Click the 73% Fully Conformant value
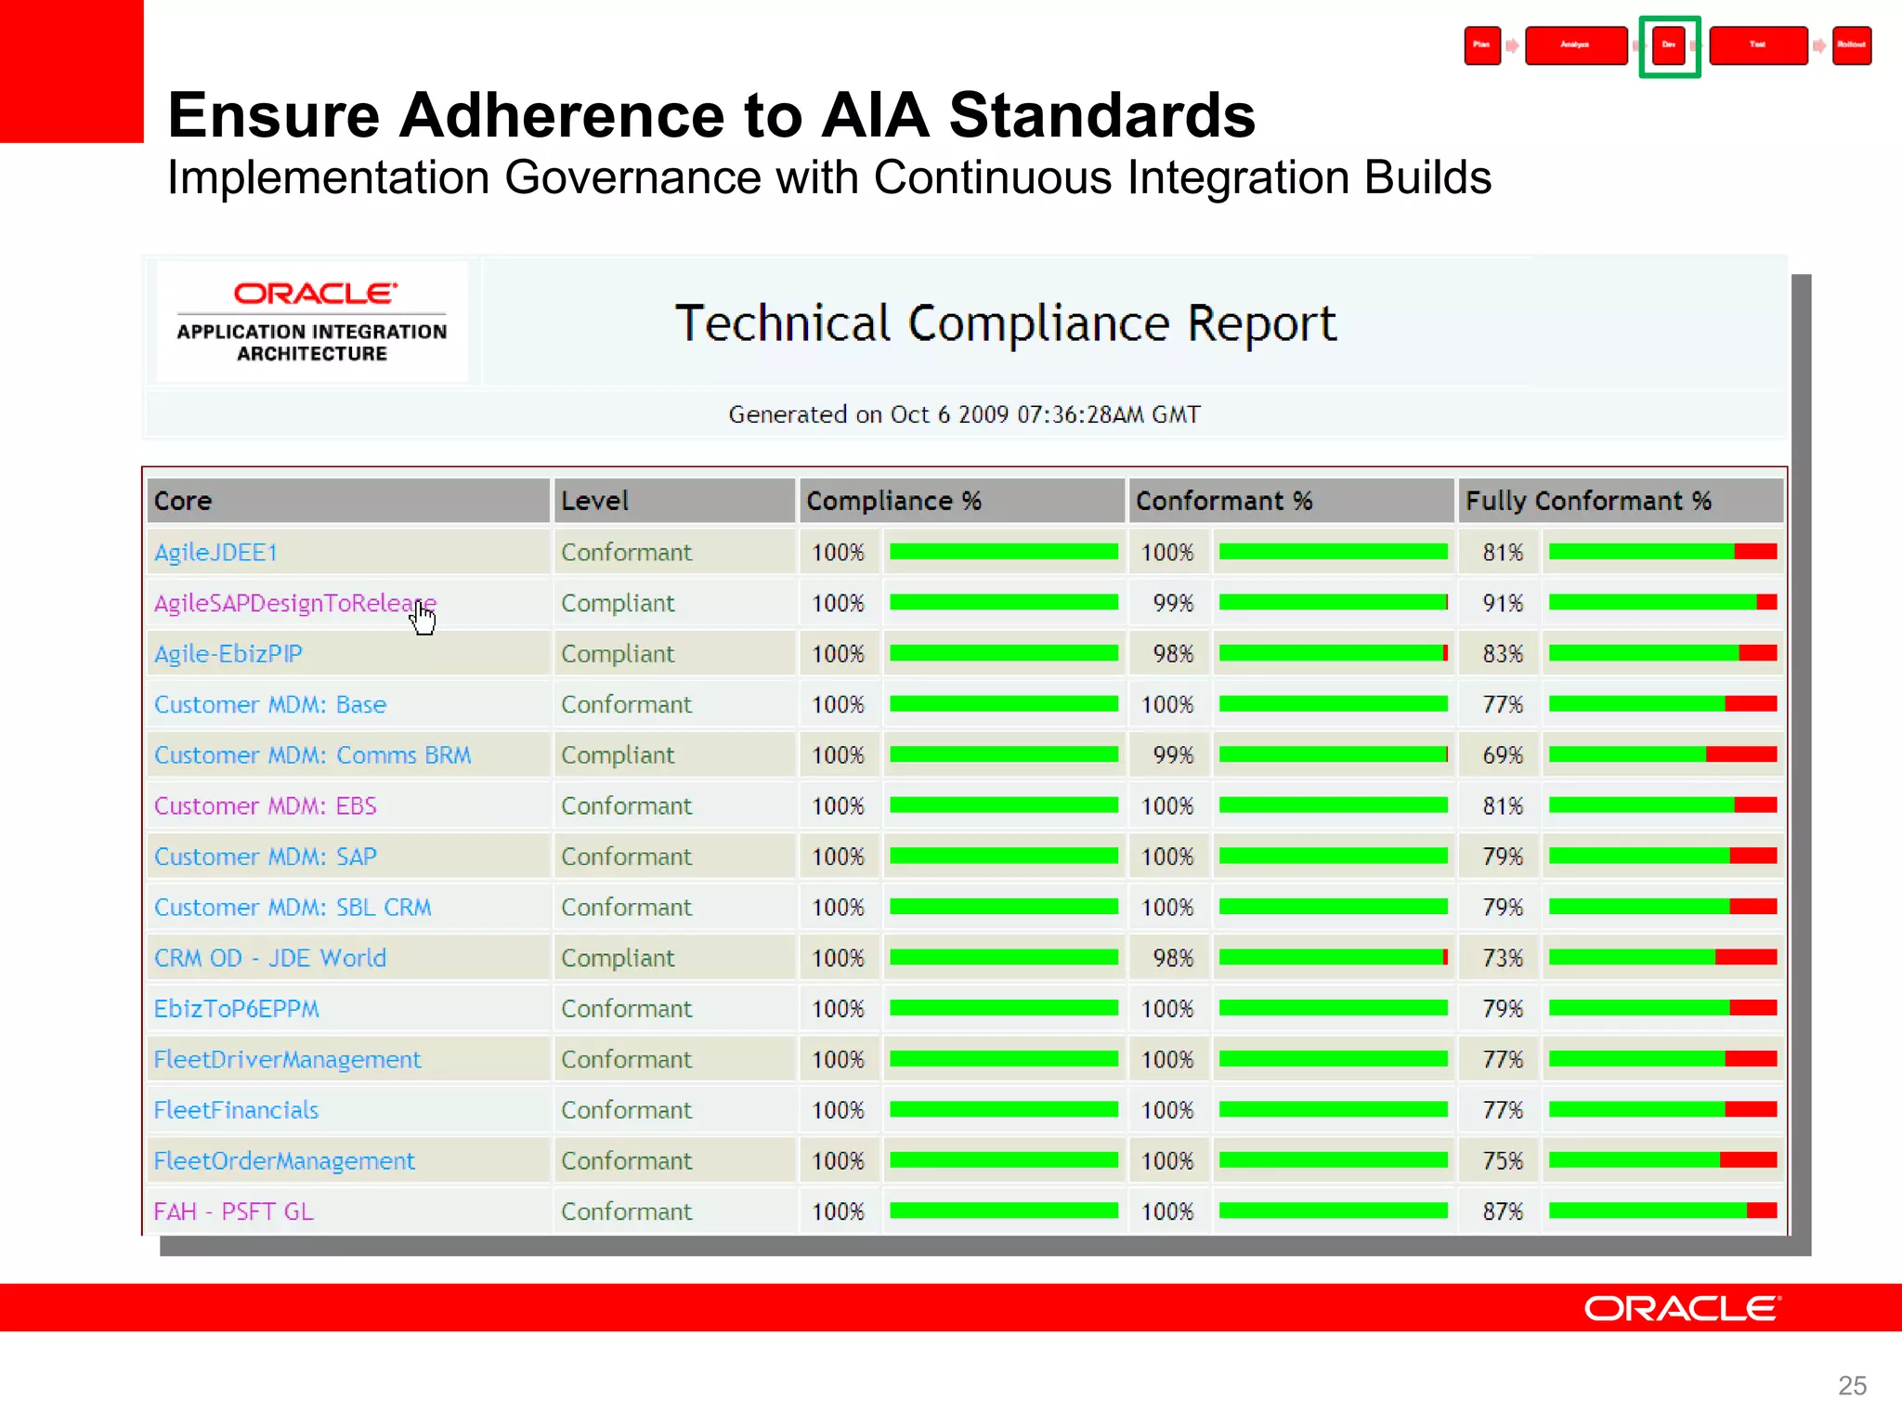 coord(1503,958)
